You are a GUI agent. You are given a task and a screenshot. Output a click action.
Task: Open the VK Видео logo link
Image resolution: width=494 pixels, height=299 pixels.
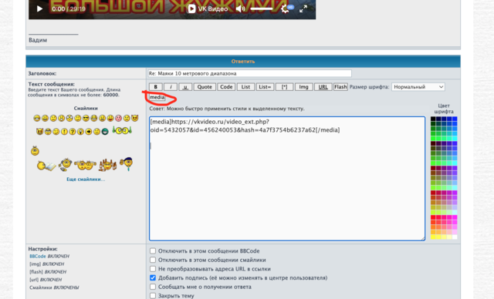point(208,8)
